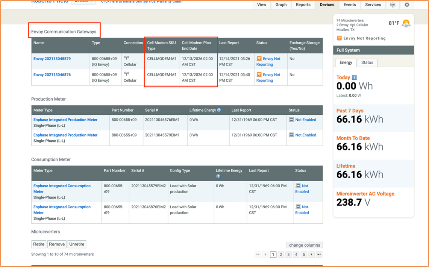Screen dimensions: 429x267
Task: Open the Envoy 202113045579 link
Action: point(52,59)
